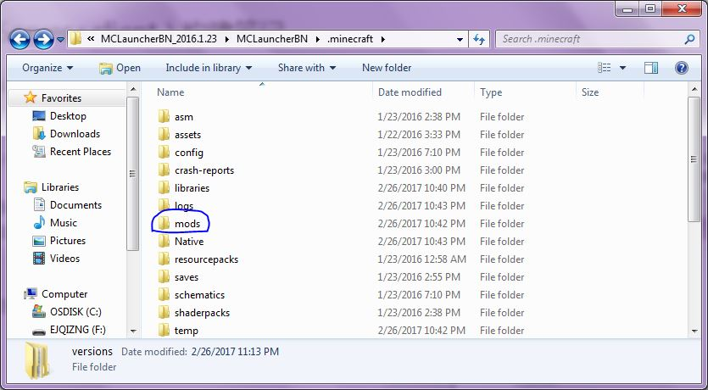Click MCLauncherBN breadcrumb in address bar
Image resolution: width=708 pixels, height=390 pixels.
point(272,39)
